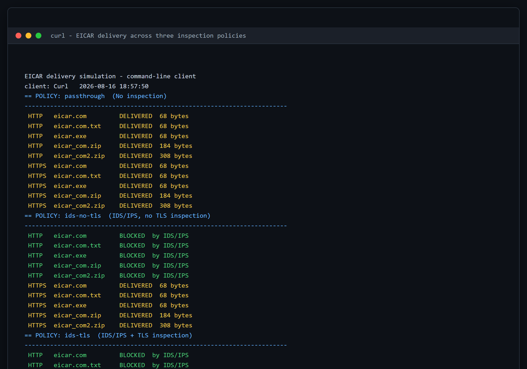Screen dimensions: 527x369
Task: Click HTTPS eicar.com row under passthrough policy
Action: click(108, 166)
